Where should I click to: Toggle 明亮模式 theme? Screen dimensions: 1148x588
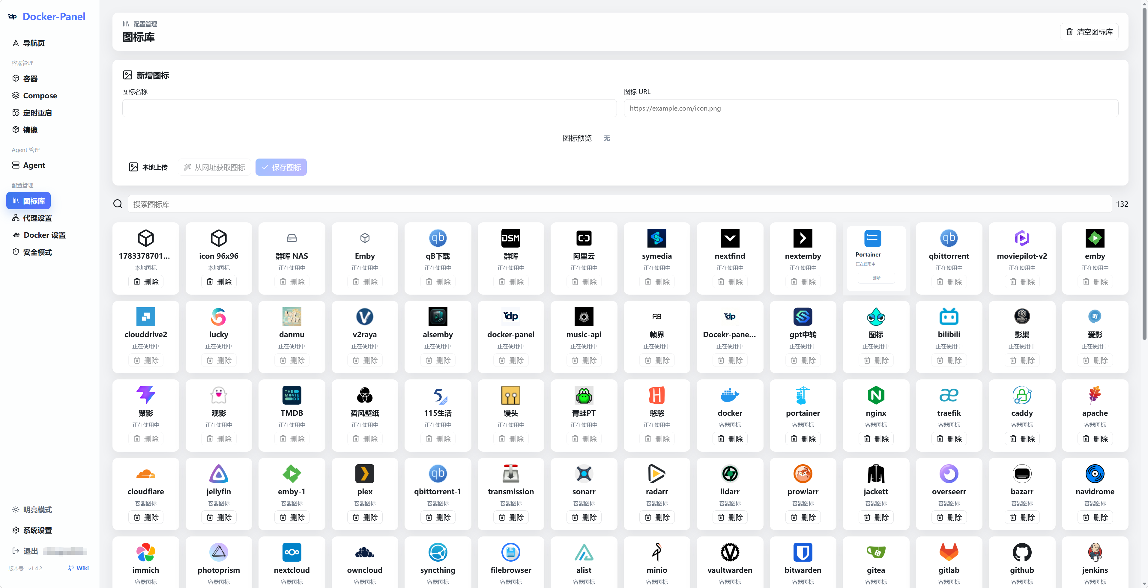click(32, 509)
